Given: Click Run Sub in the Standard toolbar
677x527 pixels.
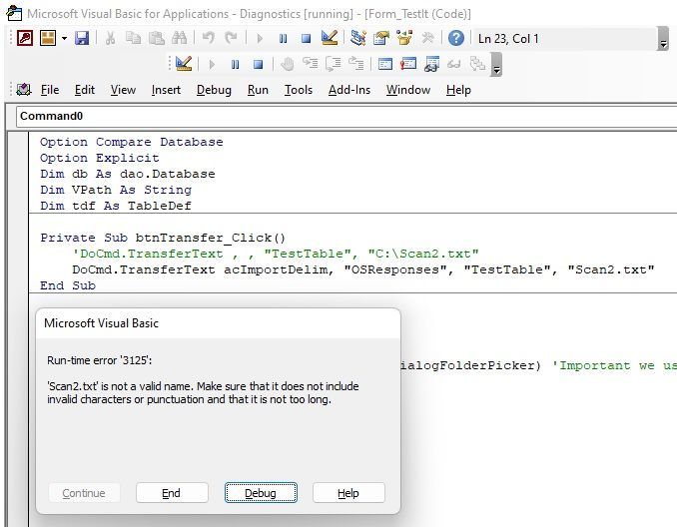Looking at the screenshot, I should (260, 38).
